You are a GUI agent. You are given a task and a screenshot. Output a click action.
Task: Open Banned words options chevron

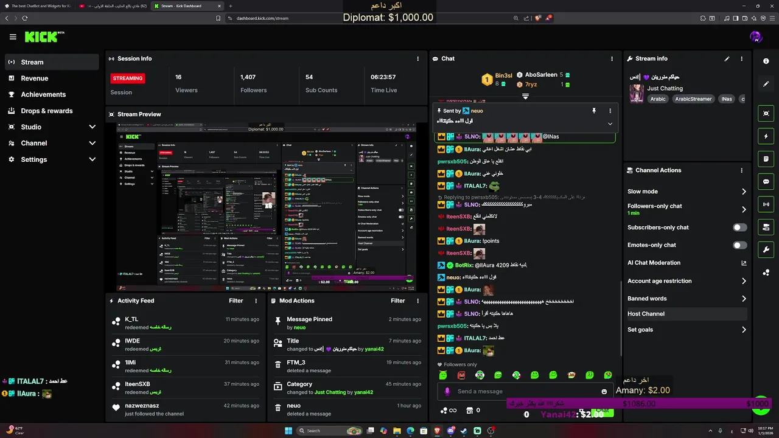[744, 299]
